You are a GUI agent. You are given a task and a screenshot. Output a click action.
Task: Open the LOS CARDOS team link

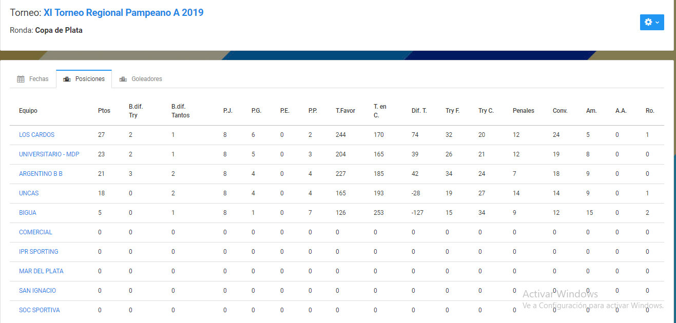pyautogui.click(x=36, y=135)
